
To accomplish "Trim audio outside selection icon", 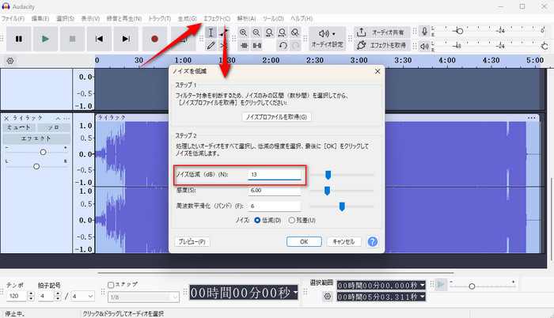I will tap(244, 45).
